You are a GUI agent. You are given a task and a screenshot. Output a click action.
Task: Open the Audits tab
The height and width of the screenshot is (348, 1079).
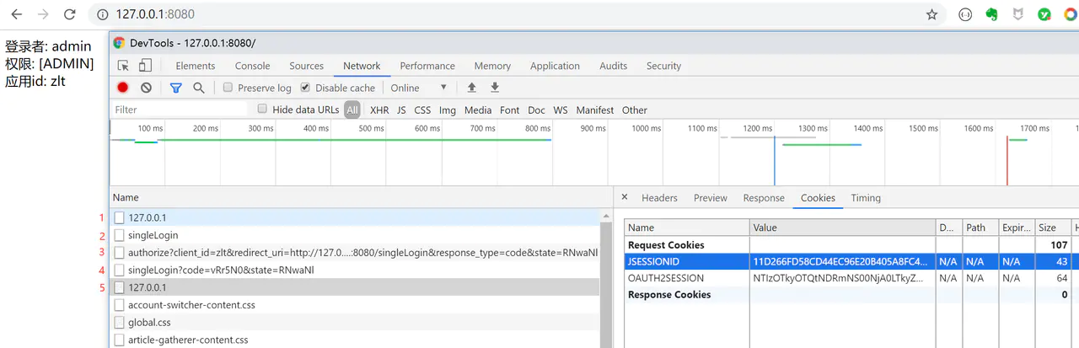613,66
